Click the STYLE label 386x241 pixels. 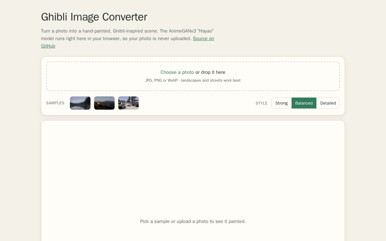tap(261, 103)
